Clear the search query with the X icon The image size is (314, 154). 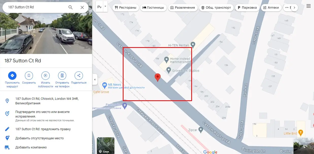click(x=82, y=7)
